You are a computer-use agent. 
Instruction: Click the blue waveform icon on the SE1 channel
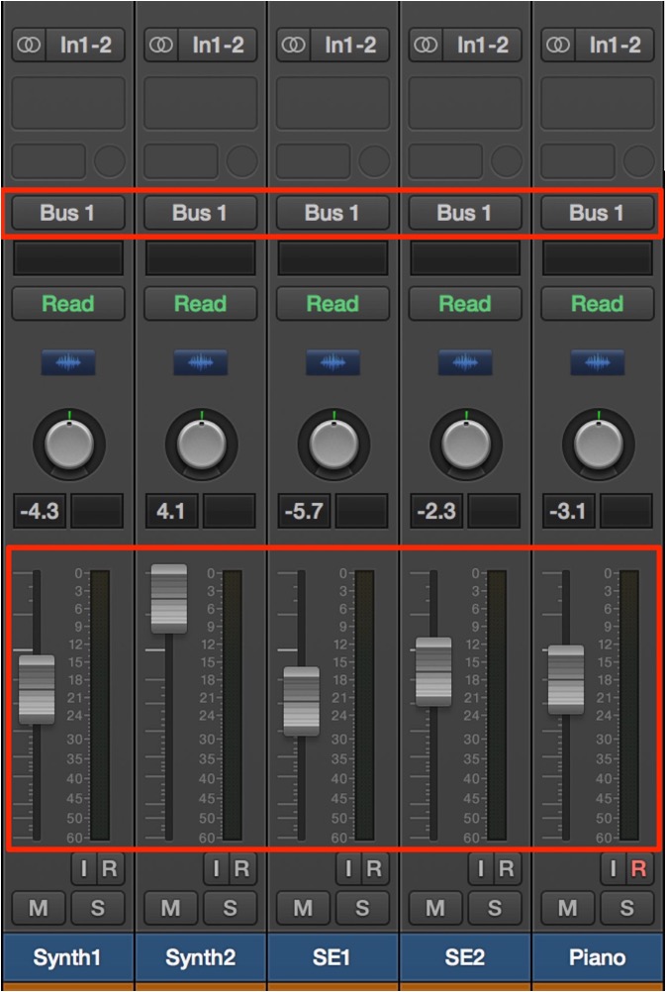[333, 362]
